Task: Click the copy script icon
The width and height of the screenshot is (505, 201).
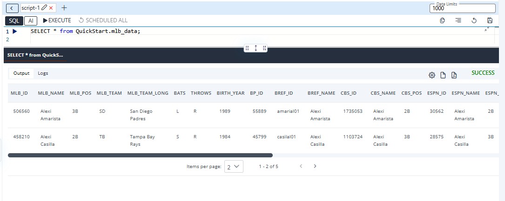Action: pyautogui.click(x=443, y=20)
